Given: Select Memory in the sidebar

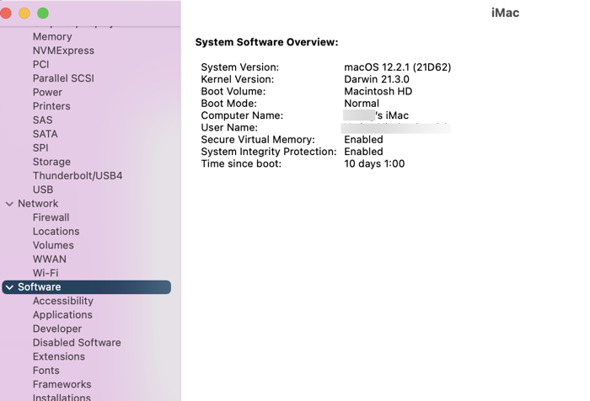Looking at the screenshot, I should pyautogui.click(x=52, y=36).
